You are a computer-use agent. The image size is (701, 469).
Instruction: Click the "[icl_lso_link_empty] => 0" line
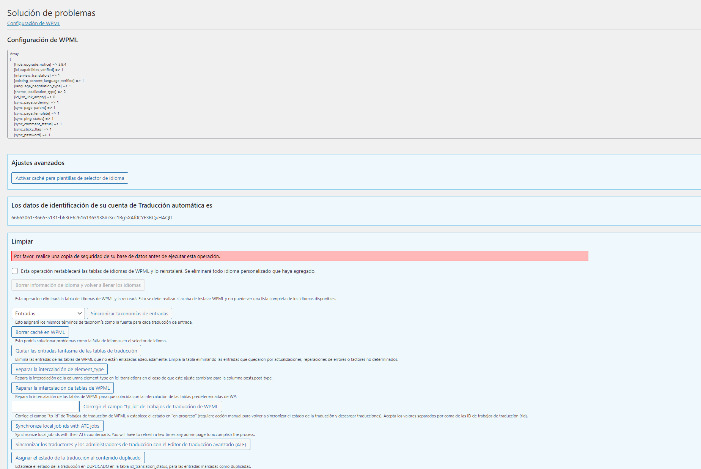click(x=35, y=97)
